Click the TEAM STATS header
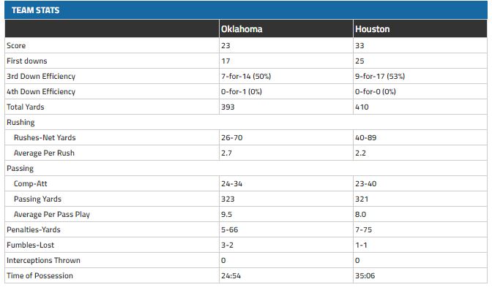The height and width of the screenshot is (290, 492). click(x=35, y=10)
